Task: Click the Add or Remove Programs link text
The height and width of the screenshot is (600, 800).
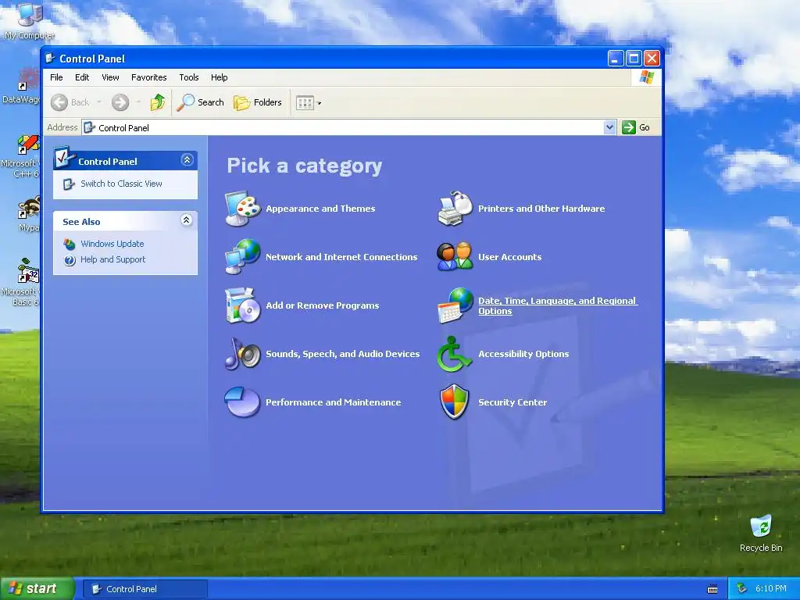Action: tap(323, 305)
